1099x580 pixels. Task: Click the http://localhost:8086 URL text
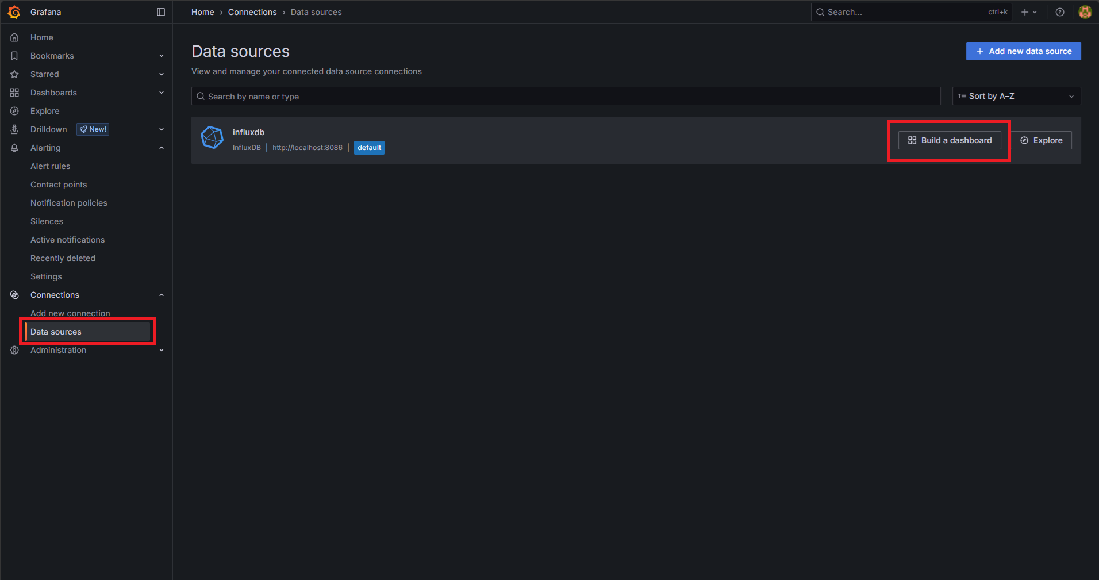(308, 148)
